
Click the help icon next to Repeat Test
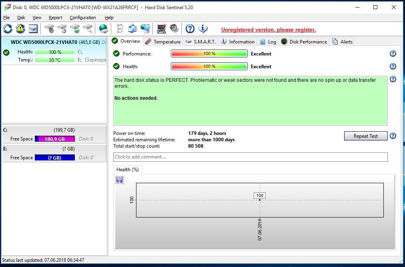[393, 136]
